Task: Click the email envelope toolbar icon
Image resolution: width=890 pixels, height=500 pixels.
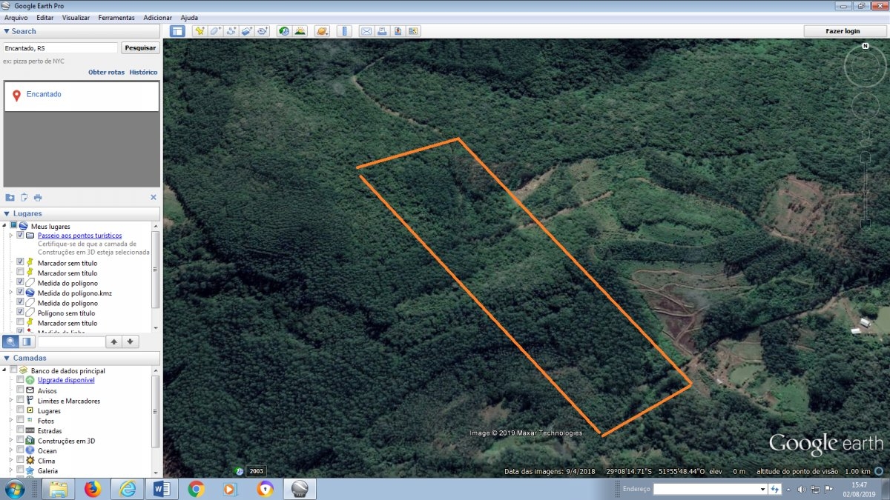Action: [x=366, y=31]
